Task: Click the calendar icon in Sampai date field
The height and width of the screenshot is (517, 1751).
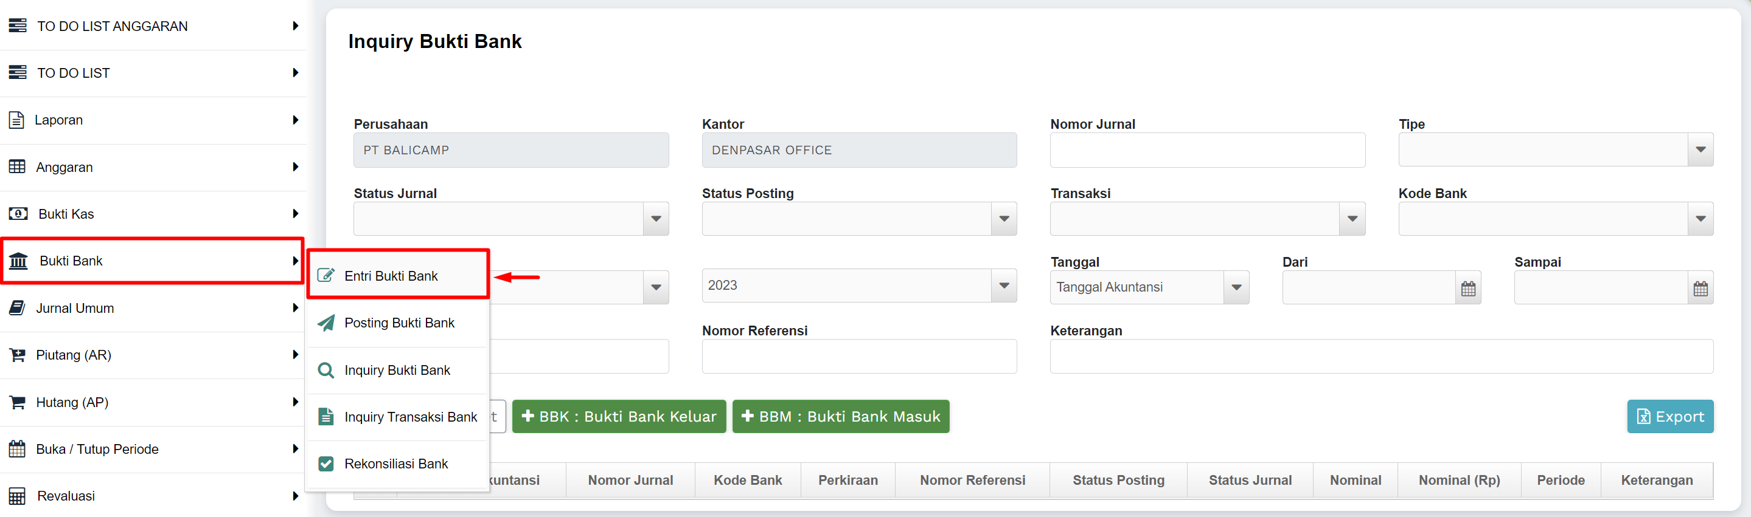Action: pos(1700,289)
